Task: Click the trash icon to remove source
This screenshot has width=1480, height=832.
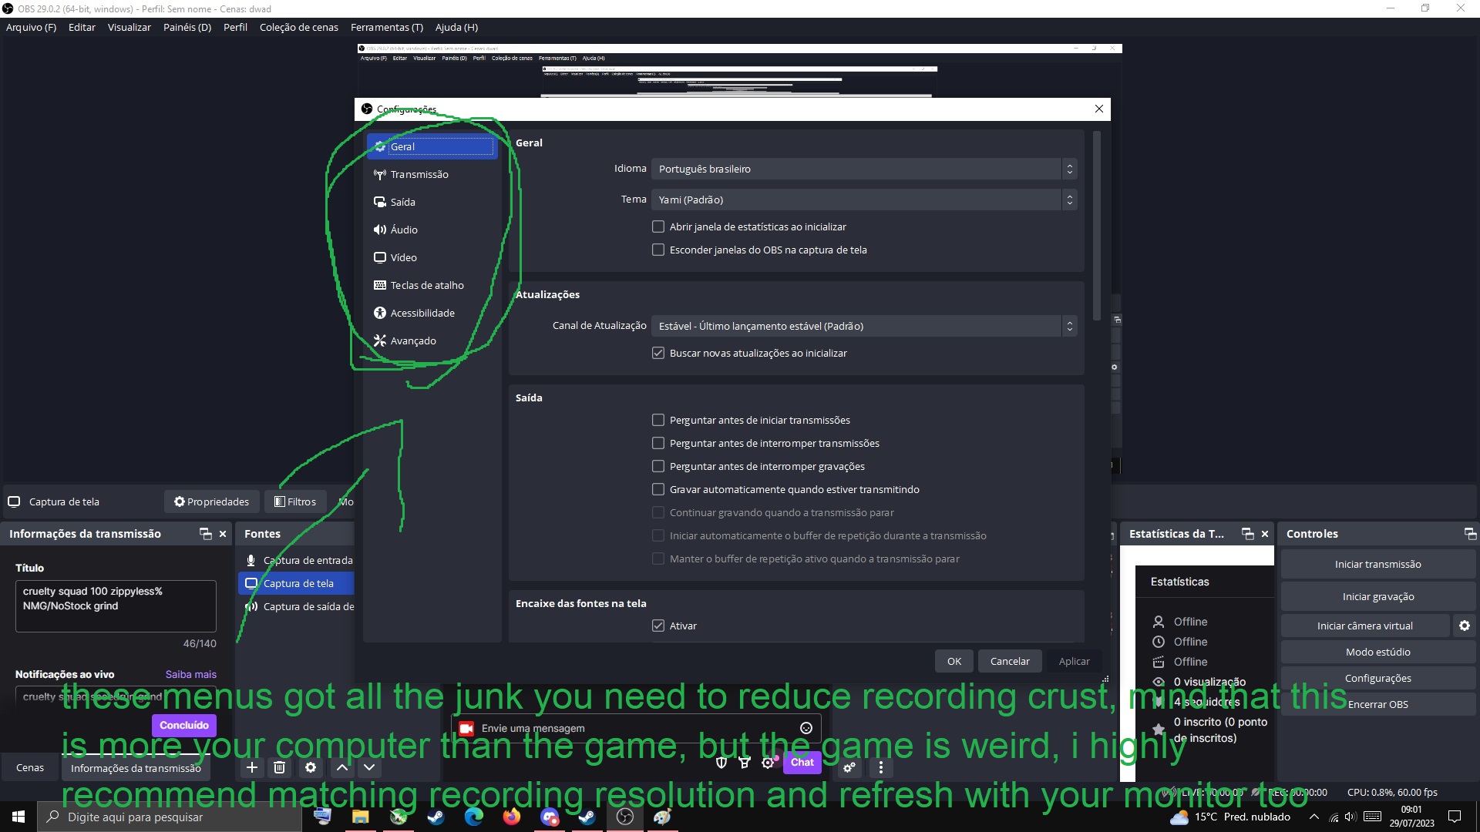Action: point(280,767)
